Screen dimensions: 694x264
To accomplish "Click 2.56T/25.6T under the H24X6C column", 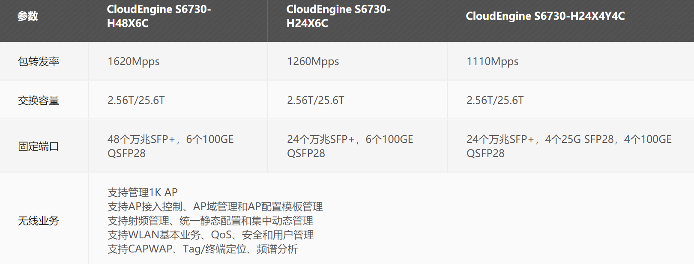I will click(315, 101).
